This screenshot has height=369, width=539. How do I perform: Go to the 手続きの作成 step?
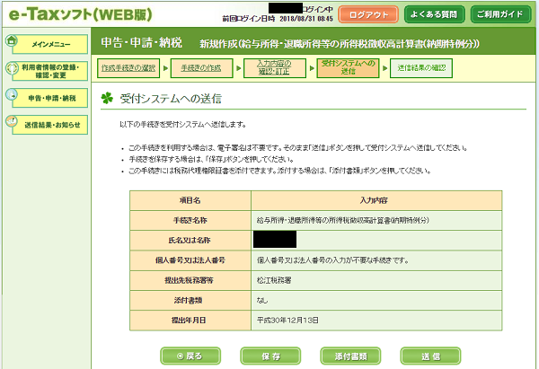[201, 68]
